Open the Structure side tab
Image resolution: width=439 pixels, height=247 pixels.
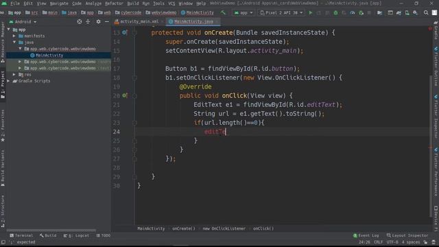point(3,211)
